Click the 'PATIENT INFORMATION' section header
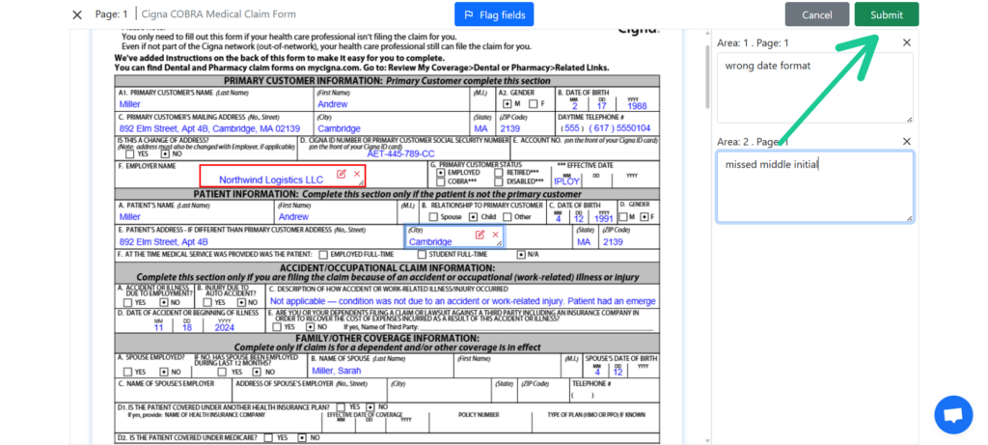988x445 pixels. [x=387, y=194]
